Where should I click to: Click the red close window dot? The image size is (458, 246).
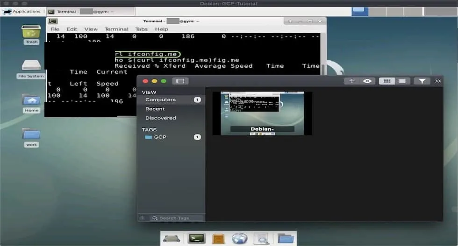pos(145,81)
